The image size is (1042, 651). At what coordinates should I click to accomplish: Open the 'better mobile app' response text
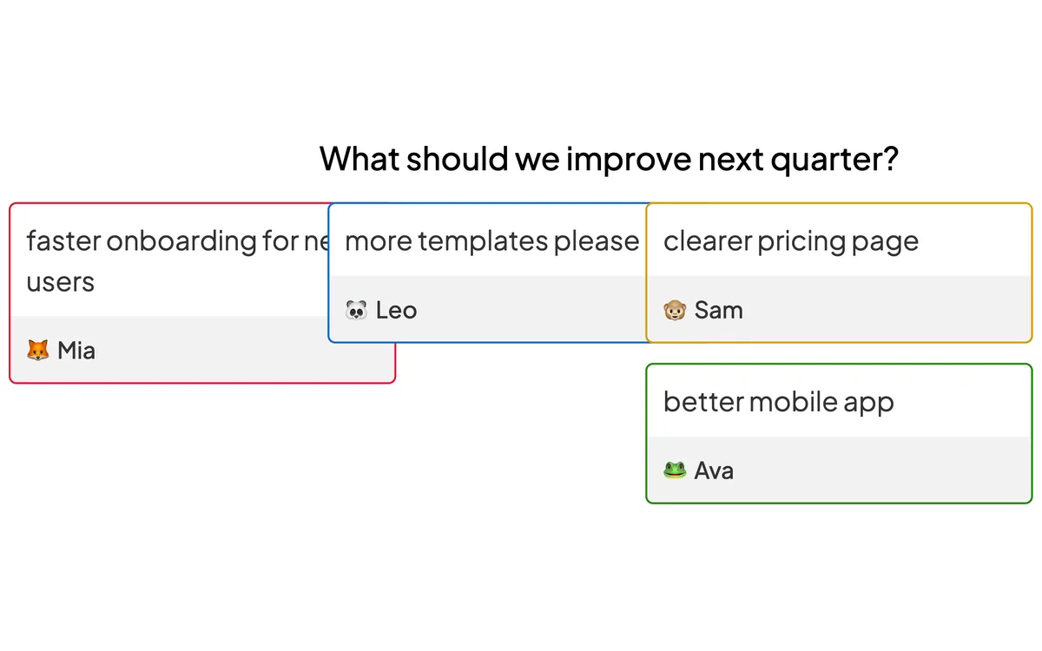[778, 402]
